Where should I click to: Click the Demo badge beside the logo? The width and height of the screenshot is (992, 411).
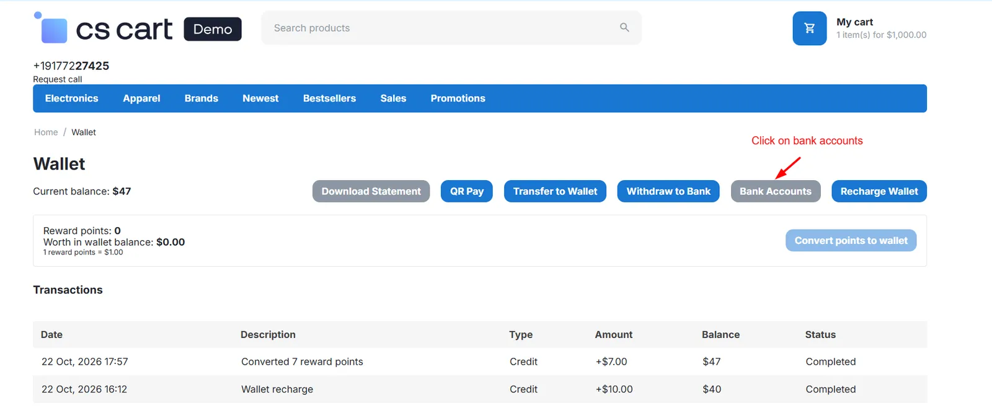213,29
